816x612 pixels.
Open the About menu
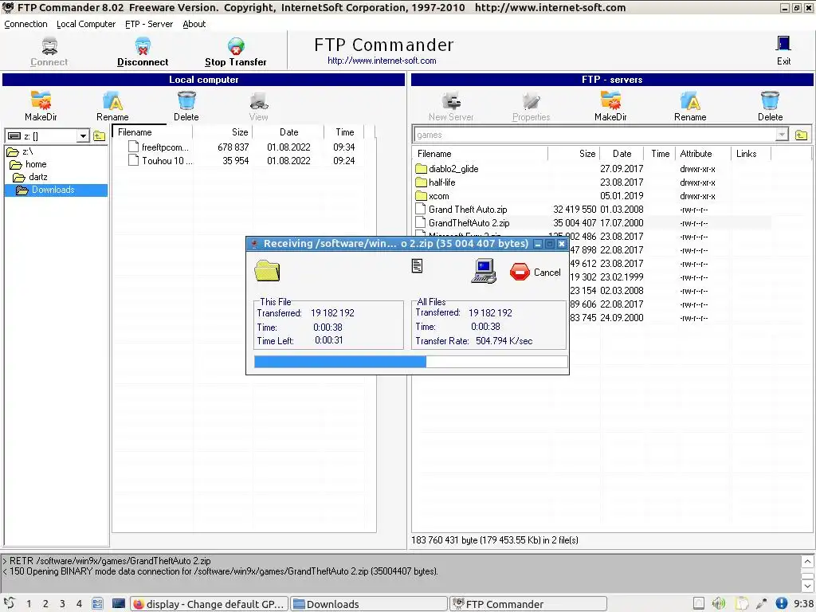(194, 24)
